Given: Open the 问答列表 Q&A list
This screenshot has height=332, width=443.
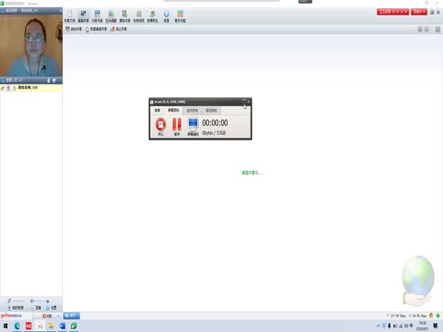Looking at the screenshot, I should click(97, 16).
